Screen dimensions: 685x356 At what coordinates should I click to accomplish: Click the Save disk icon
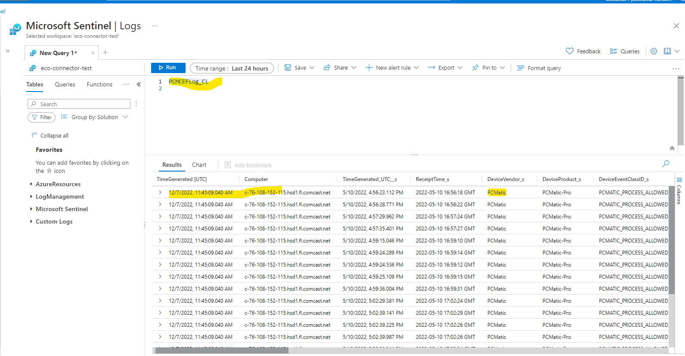pyautogui.click(x=288, y=68)
